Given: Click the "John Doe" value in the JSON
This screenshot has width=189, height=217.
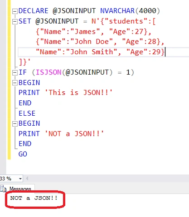Looking at the screenshot, I should click(92, 42).
